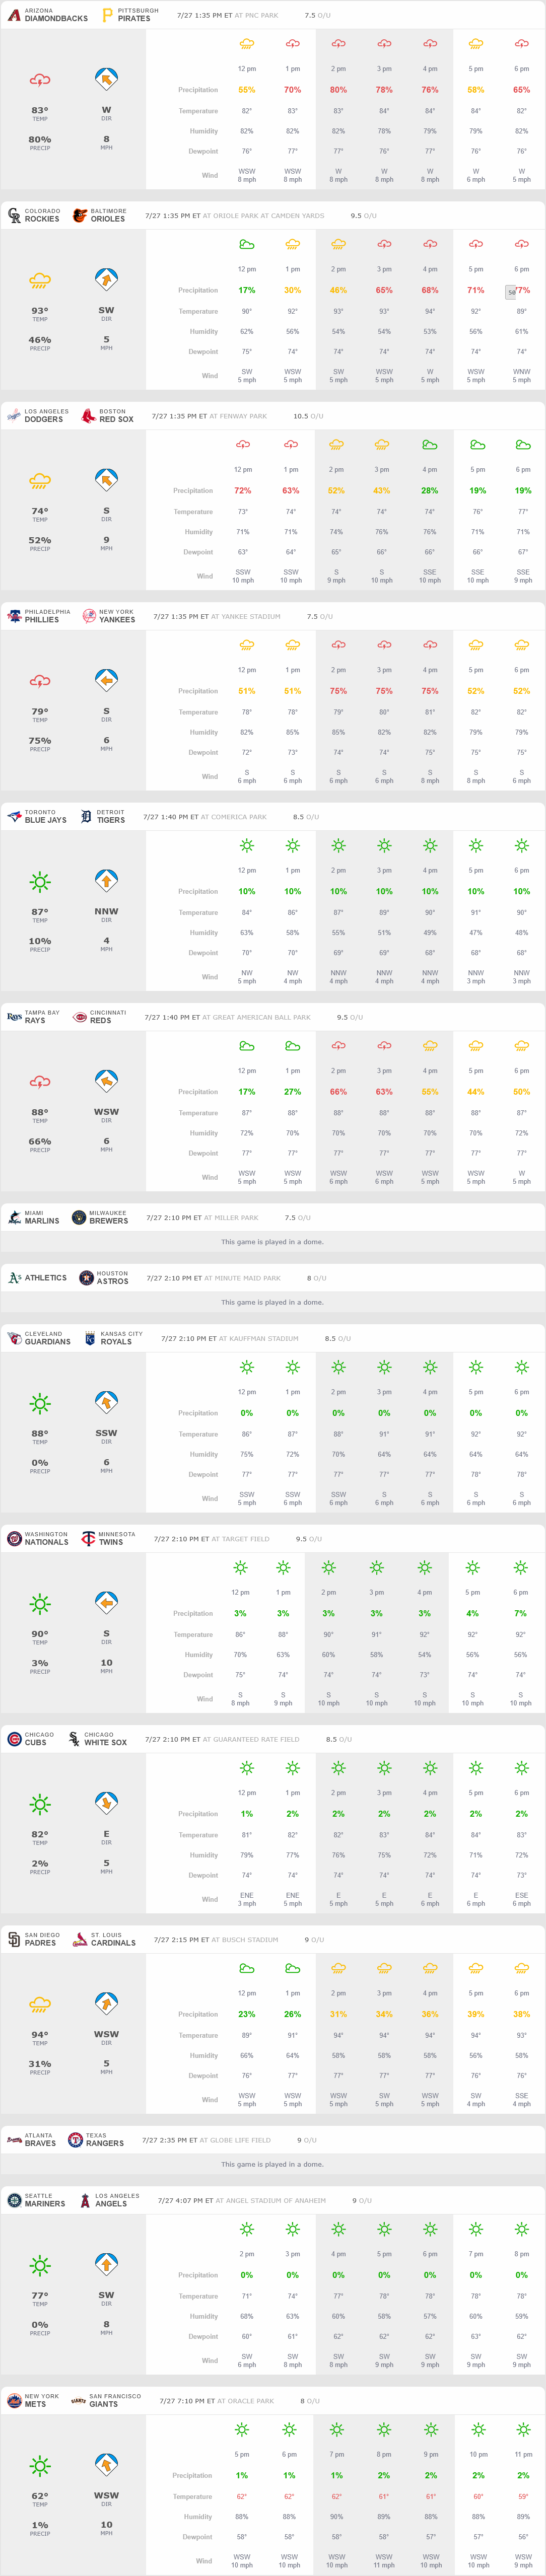Click 4 pm cloud icon in Dodgers–Red Sox forecast
Screen dimensions: 546x2576
[429, 445]
